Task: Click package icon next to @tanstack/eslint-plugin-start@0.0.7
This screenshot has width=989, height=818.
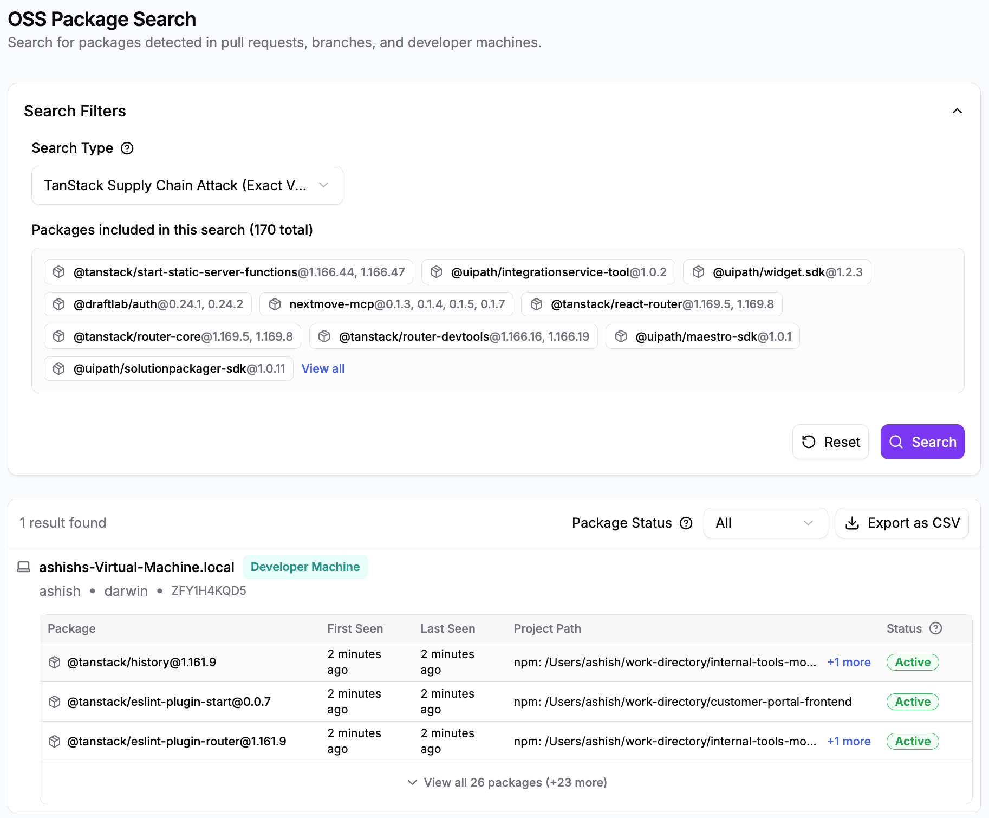Action: tap(55, 702)
